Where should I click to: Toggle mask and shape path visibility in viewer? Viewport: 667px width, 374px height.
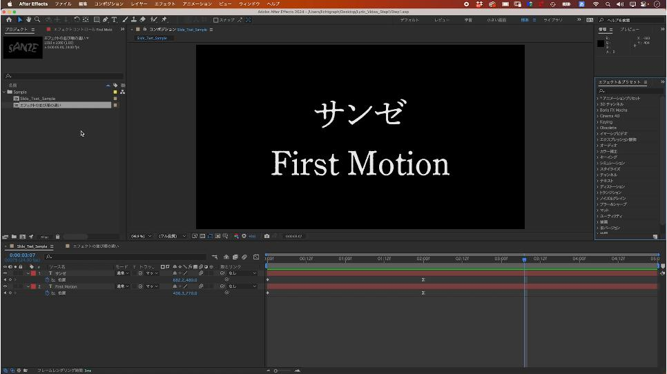[x=210, y=236]
